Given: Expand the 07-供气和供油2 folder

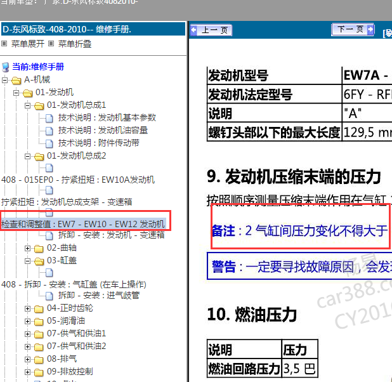Looking at the screenshot, I should (27, 346).
